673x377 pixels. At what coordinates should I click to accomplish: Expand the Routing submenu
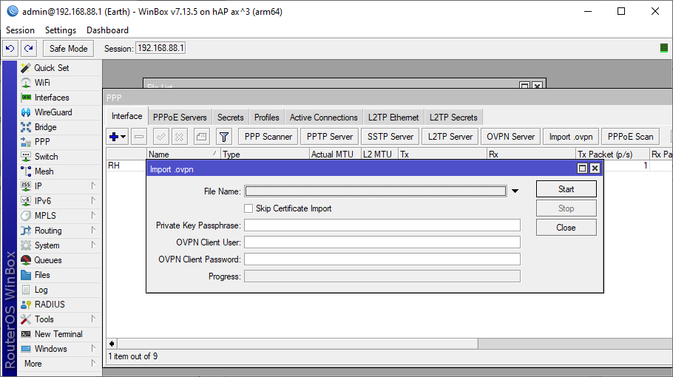pyautogui.click(x=93, y=230)
